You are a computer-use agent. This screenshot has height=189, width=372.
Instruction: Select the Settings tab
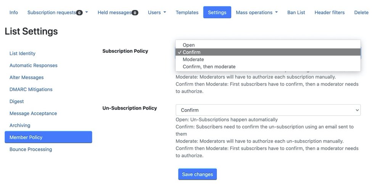pyautogui.click(x=217, y=12)
